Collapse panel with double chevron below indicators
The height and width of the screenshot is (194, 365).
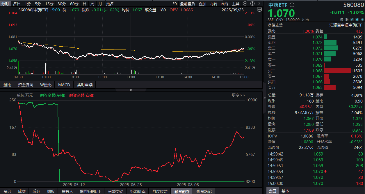(x=131, y=90)
